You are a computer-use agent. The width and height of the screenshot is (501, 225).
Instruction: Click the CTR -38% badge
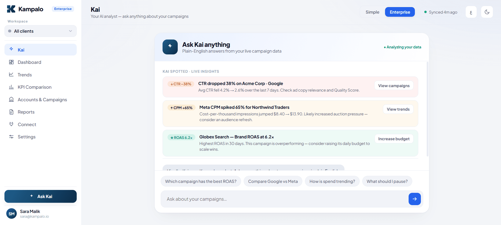click(x=181, y=84)
